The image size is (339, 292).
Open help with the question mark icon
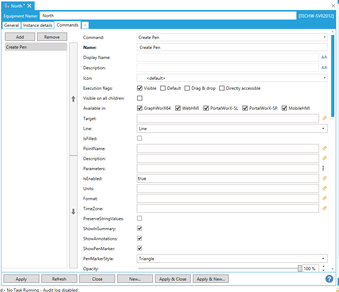[x=329, y=279]
